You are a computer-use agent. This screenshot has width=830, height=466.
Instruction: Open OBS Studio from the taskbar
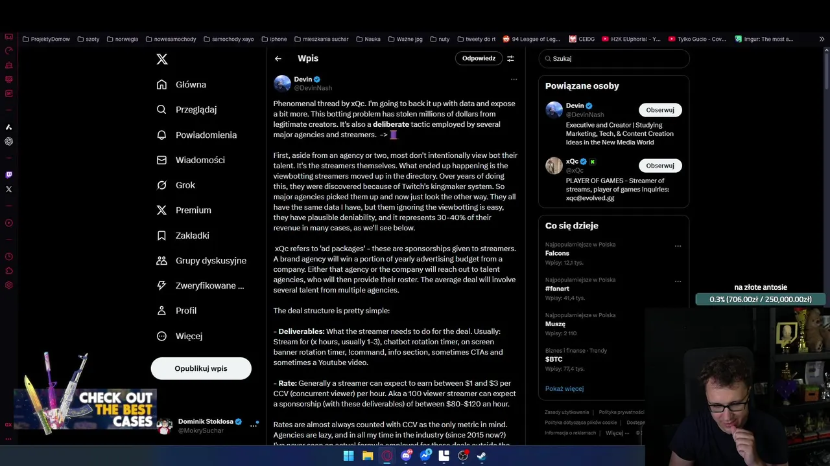pos(463,456)
